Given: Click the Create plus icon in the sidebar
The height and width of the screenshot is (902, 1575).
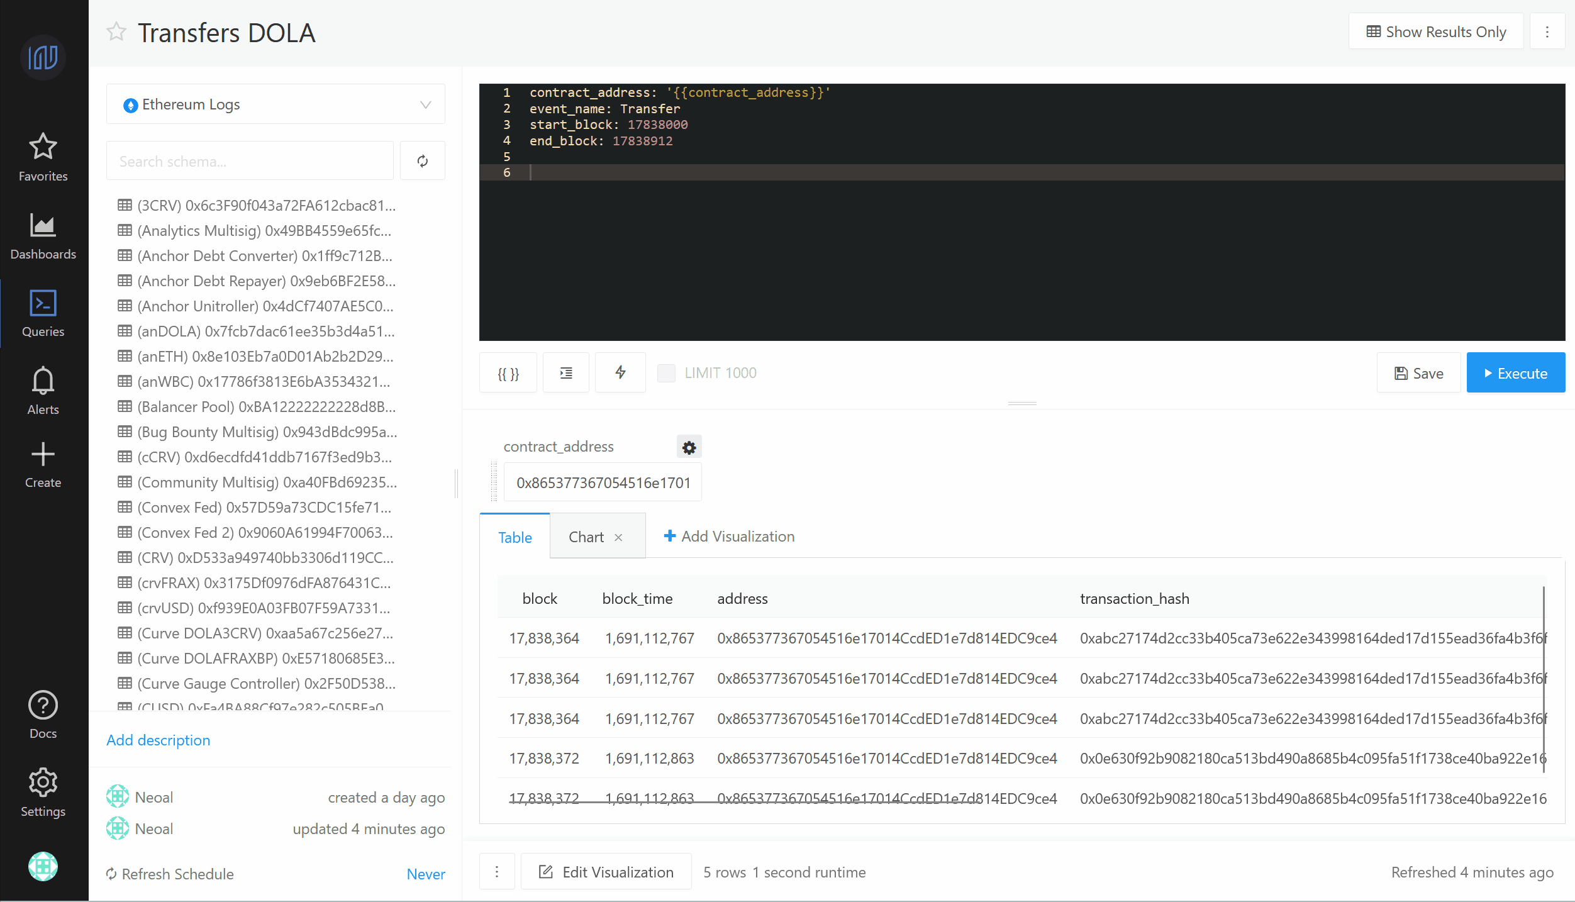Looking at the screenshot, I should 43,464.
